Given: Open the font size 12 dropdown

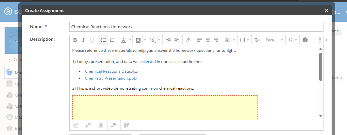Looking at the screenshot, I should click(x=292, y=40).
